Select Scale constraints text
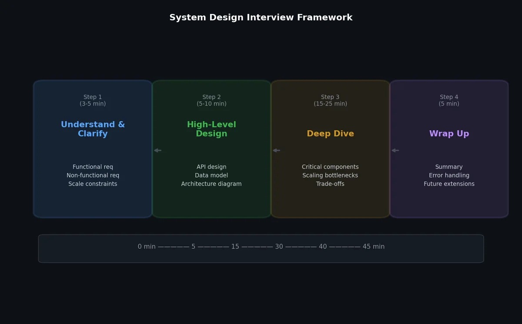Viewport: 522px width, 324px height. tap(93, 184)
